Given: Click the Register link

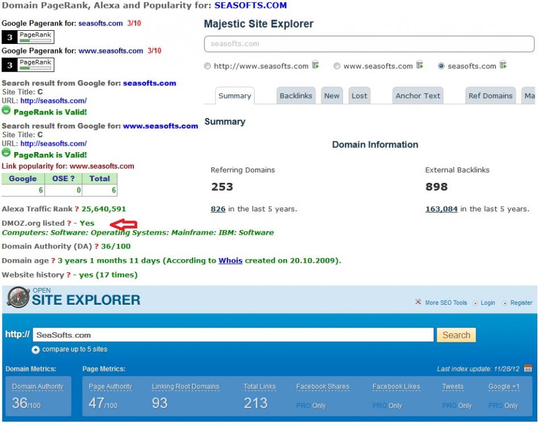Looking at the screenshot, I should point(521,303).
